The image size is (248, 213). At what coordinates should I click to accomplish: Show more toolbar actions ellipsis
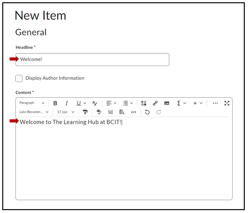click(x=215, y=103)
